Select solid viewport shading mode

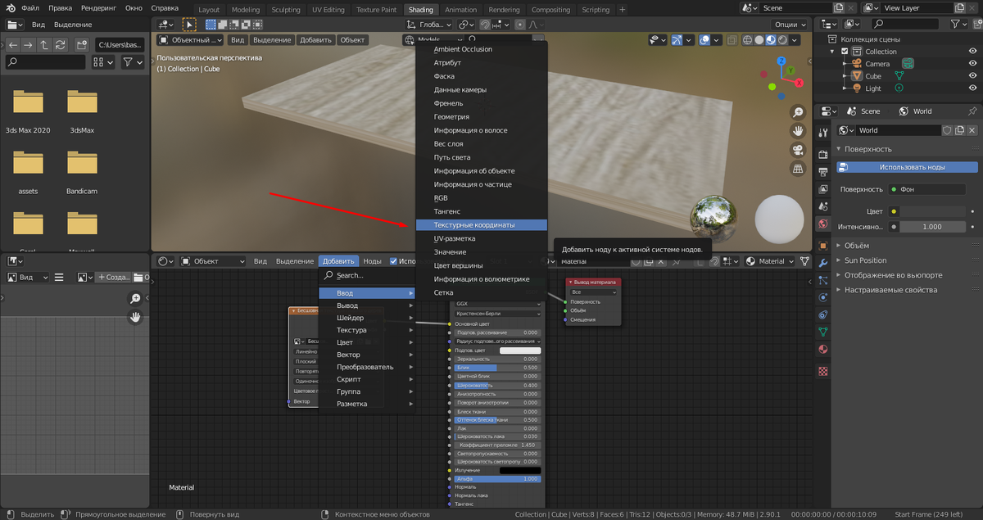click(x=759, y=39)
